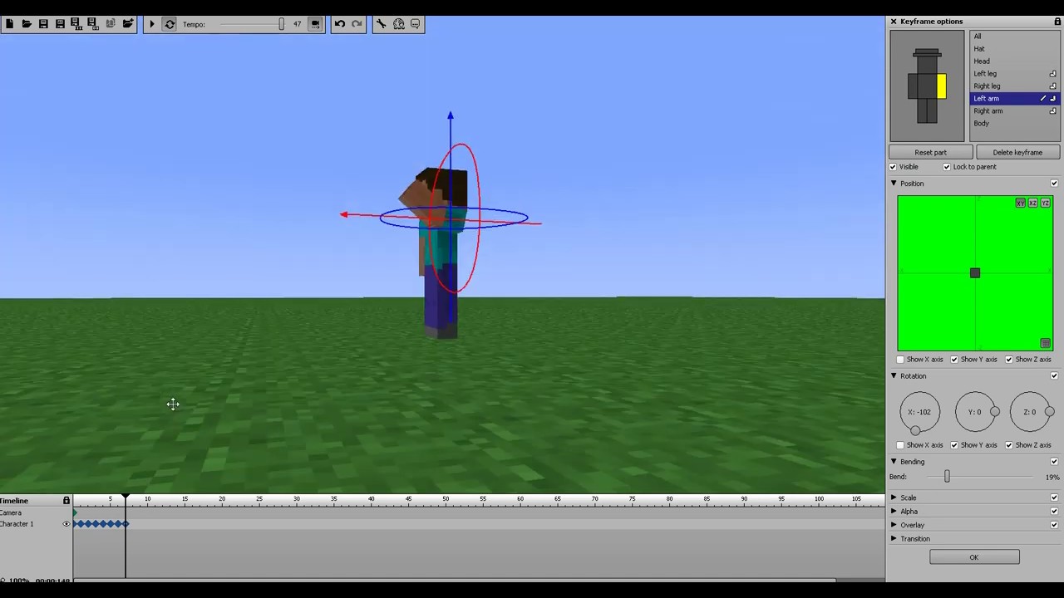This screenshot has width=1064, height=598.
Task: Click the lock icon on Keyframe options header
Action: pyautogui.click(x=1057, y=22)
